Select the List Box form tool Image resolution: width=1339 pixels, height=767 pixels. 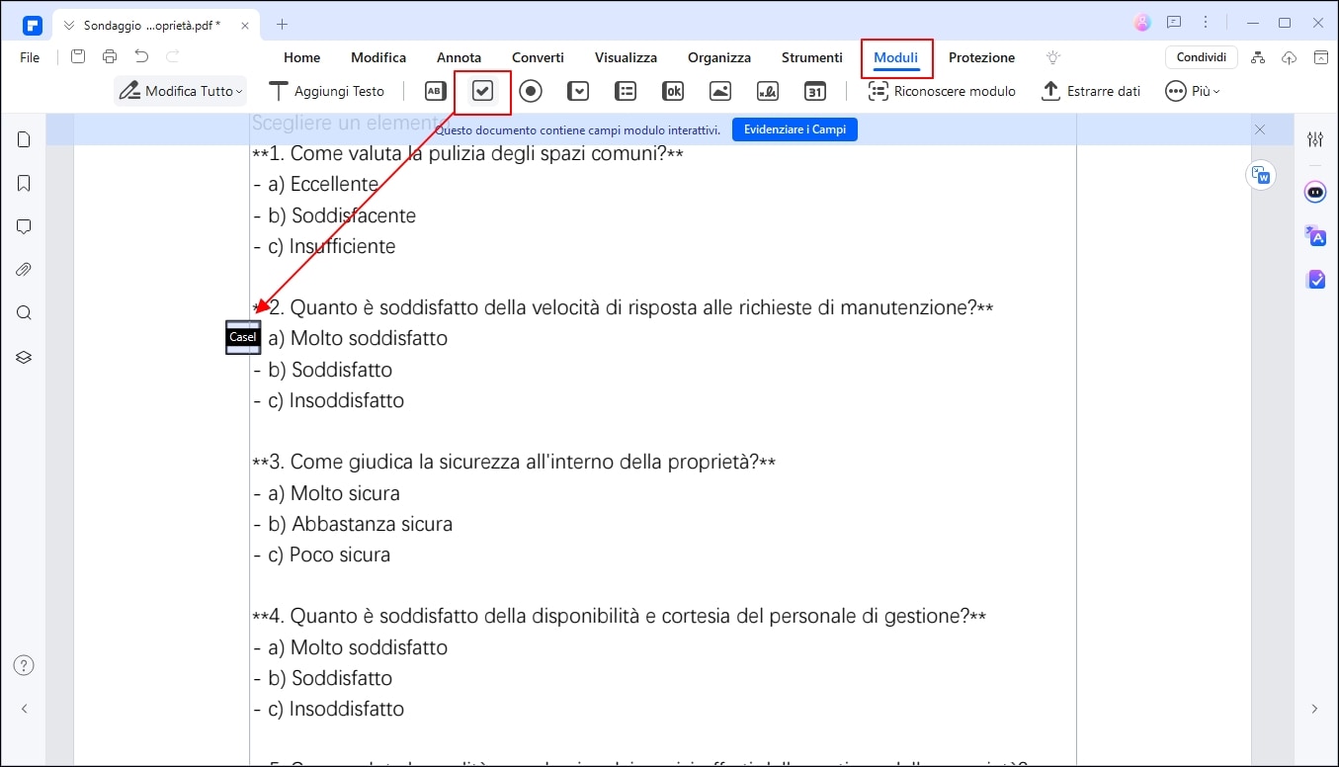coord(626,91)
